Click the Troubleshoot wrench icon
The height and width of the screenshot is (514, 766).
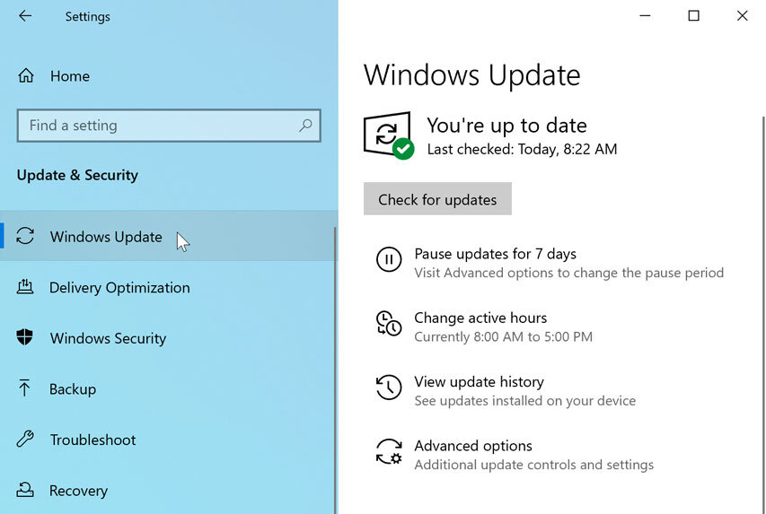(25, 439)
